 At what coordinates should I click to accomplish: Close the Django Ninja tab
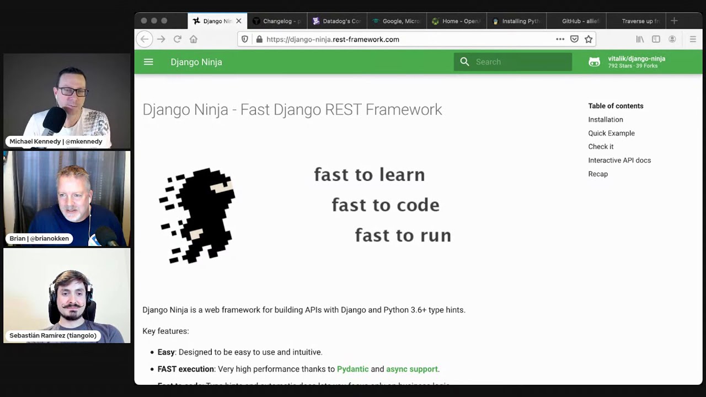click(239, 21)
